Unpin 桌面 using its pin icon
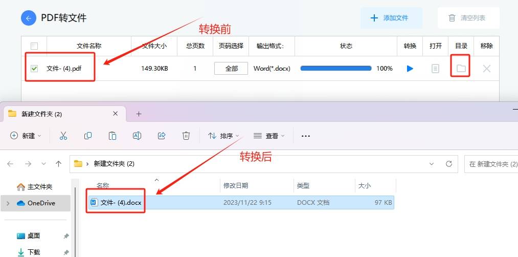518x257 pixels. tap(66, 236)
